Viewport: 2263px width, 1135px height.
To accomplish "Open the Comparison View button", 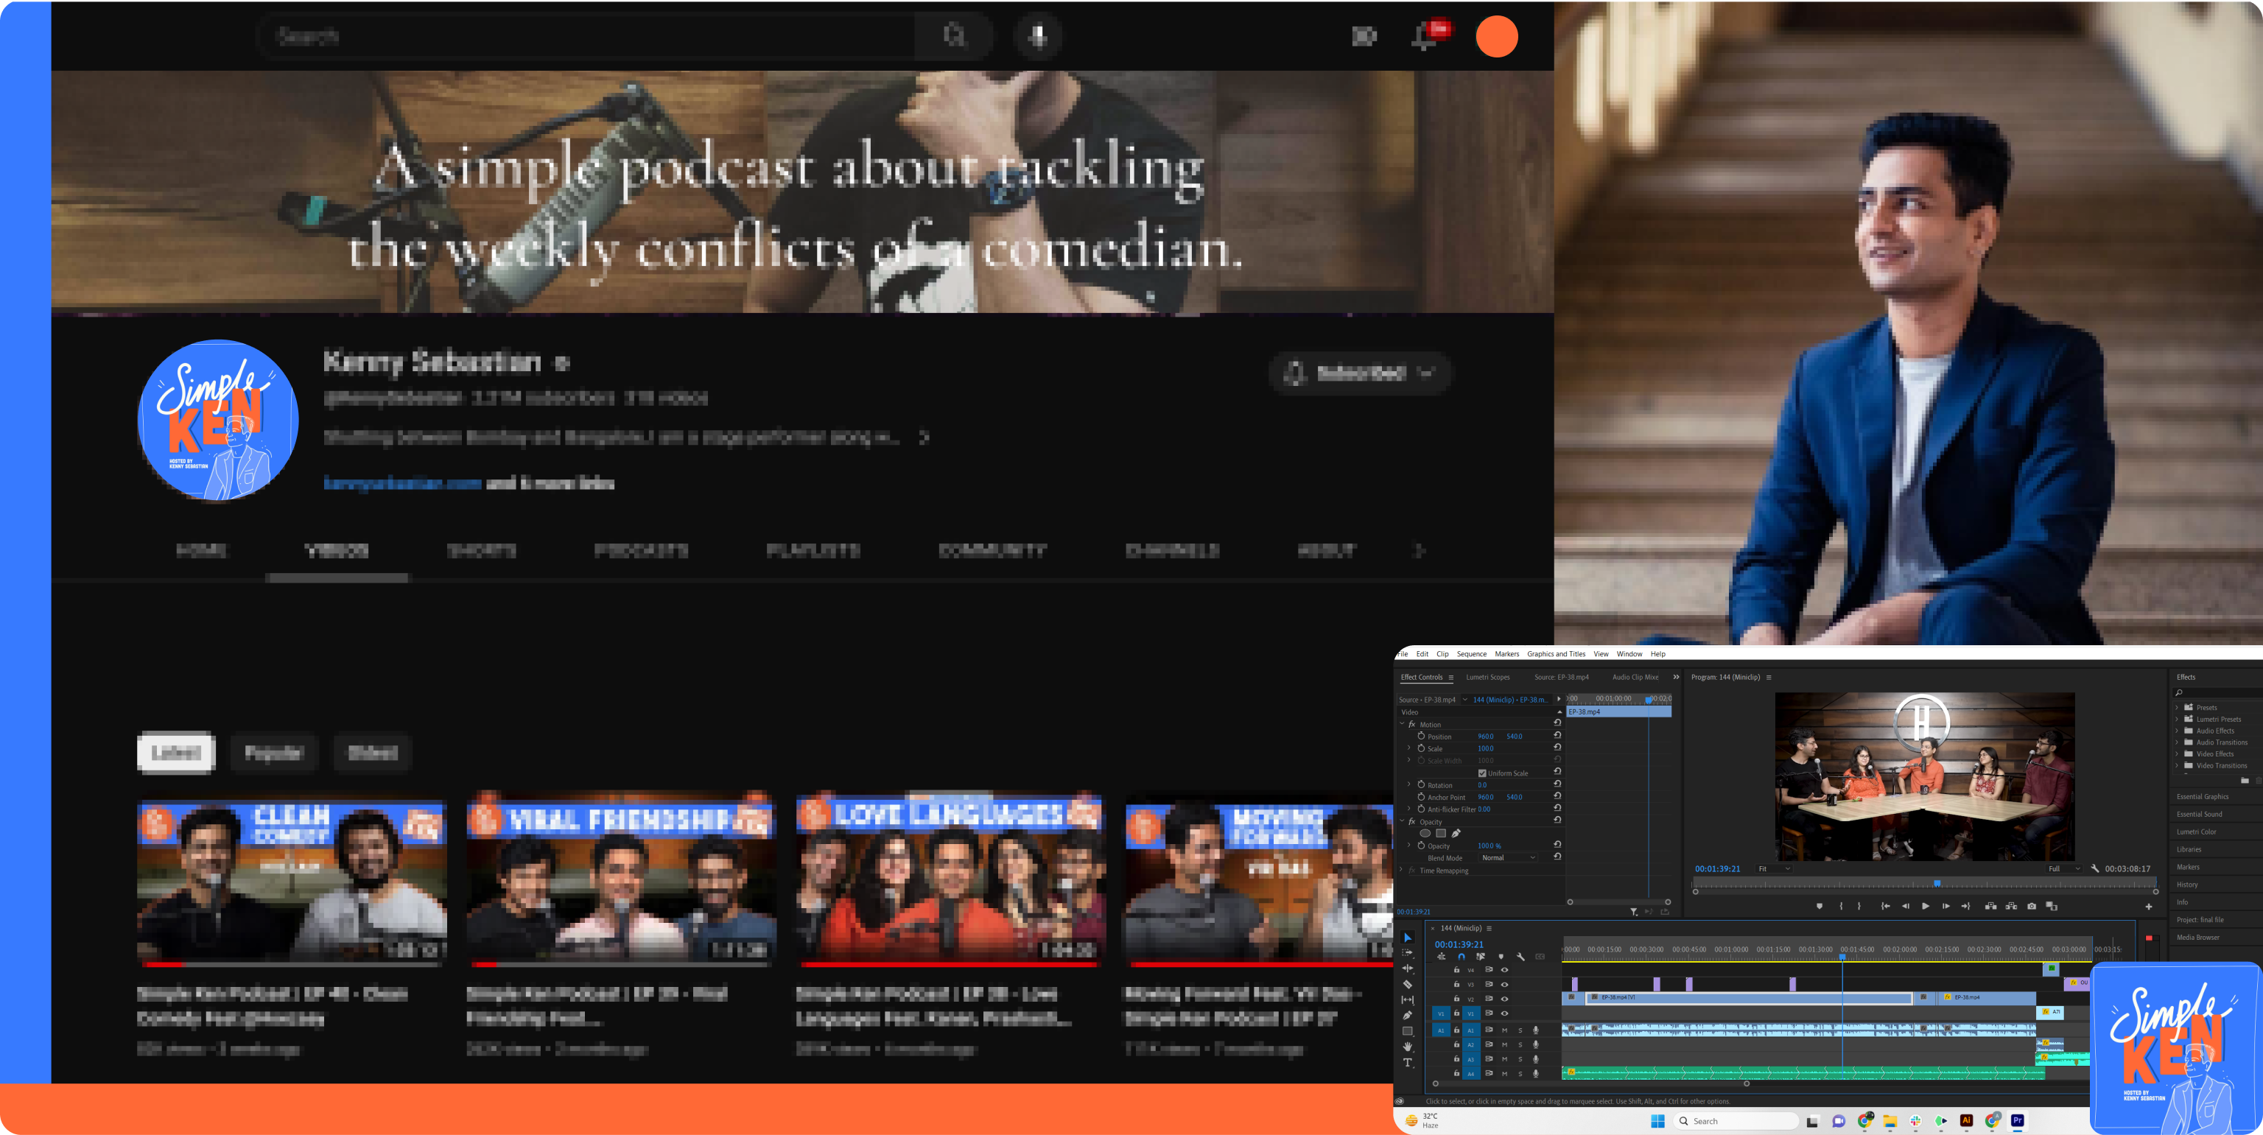I will (x=2052, y=906).
